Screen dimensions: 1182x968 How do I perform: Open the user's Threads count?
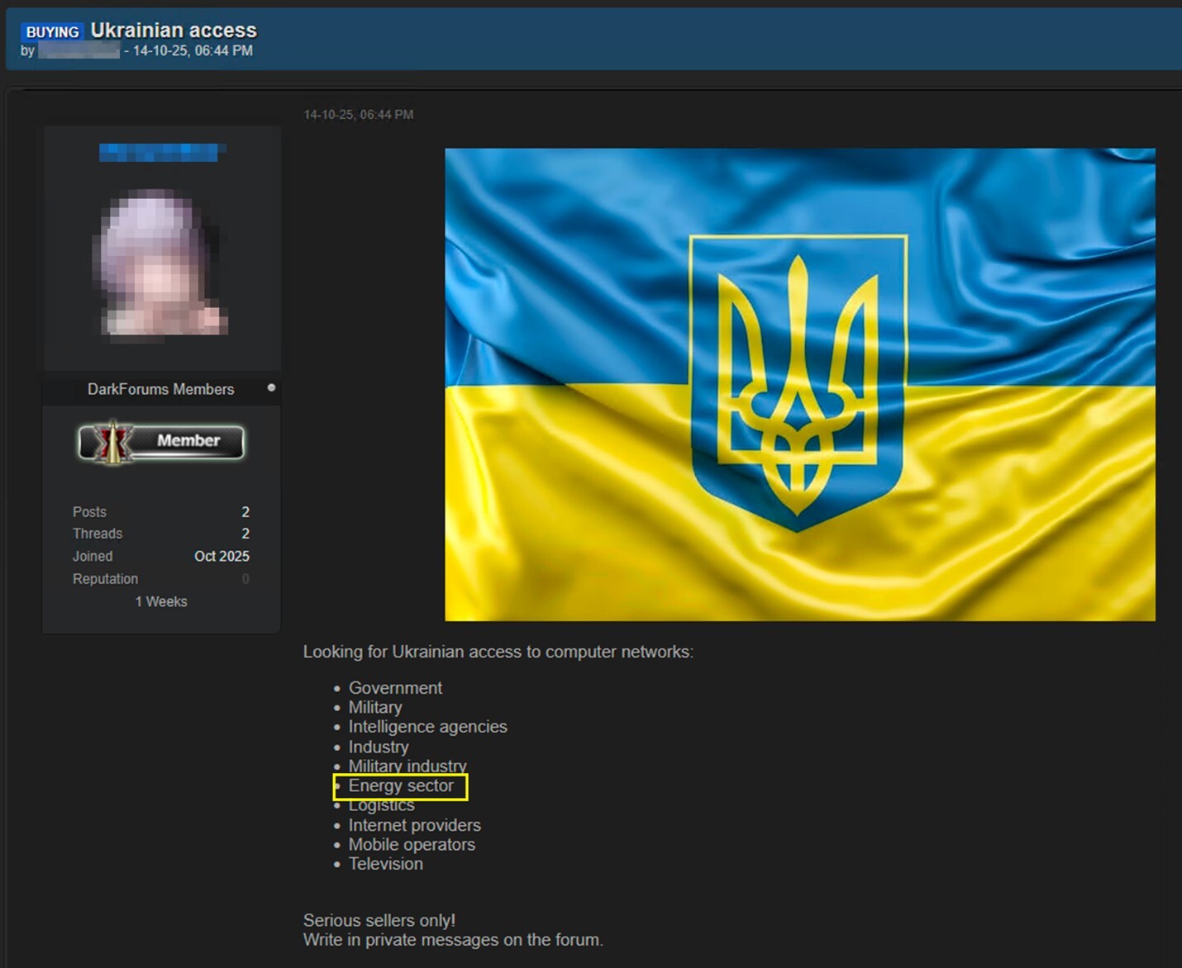click(245, 534)
